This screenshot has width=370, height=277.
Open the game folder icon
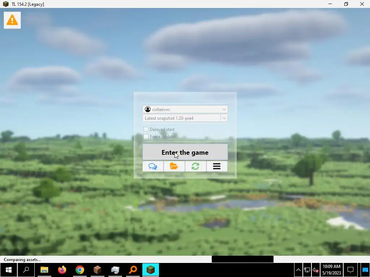[x=174, y=166]
